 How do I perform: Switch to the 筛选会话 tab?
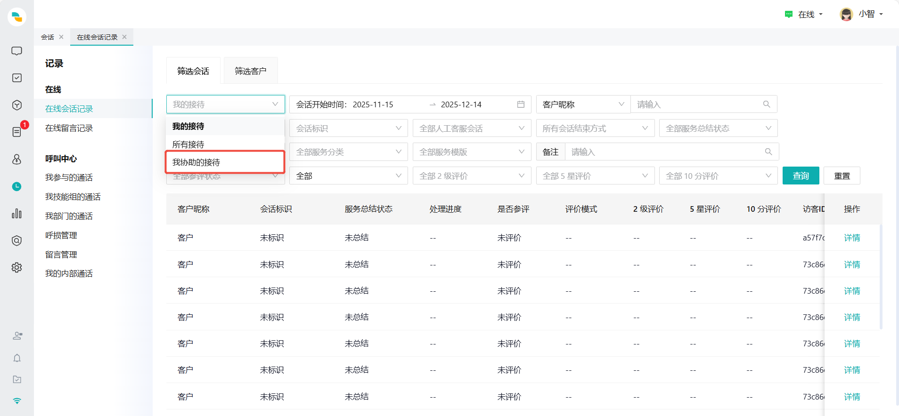193,71
